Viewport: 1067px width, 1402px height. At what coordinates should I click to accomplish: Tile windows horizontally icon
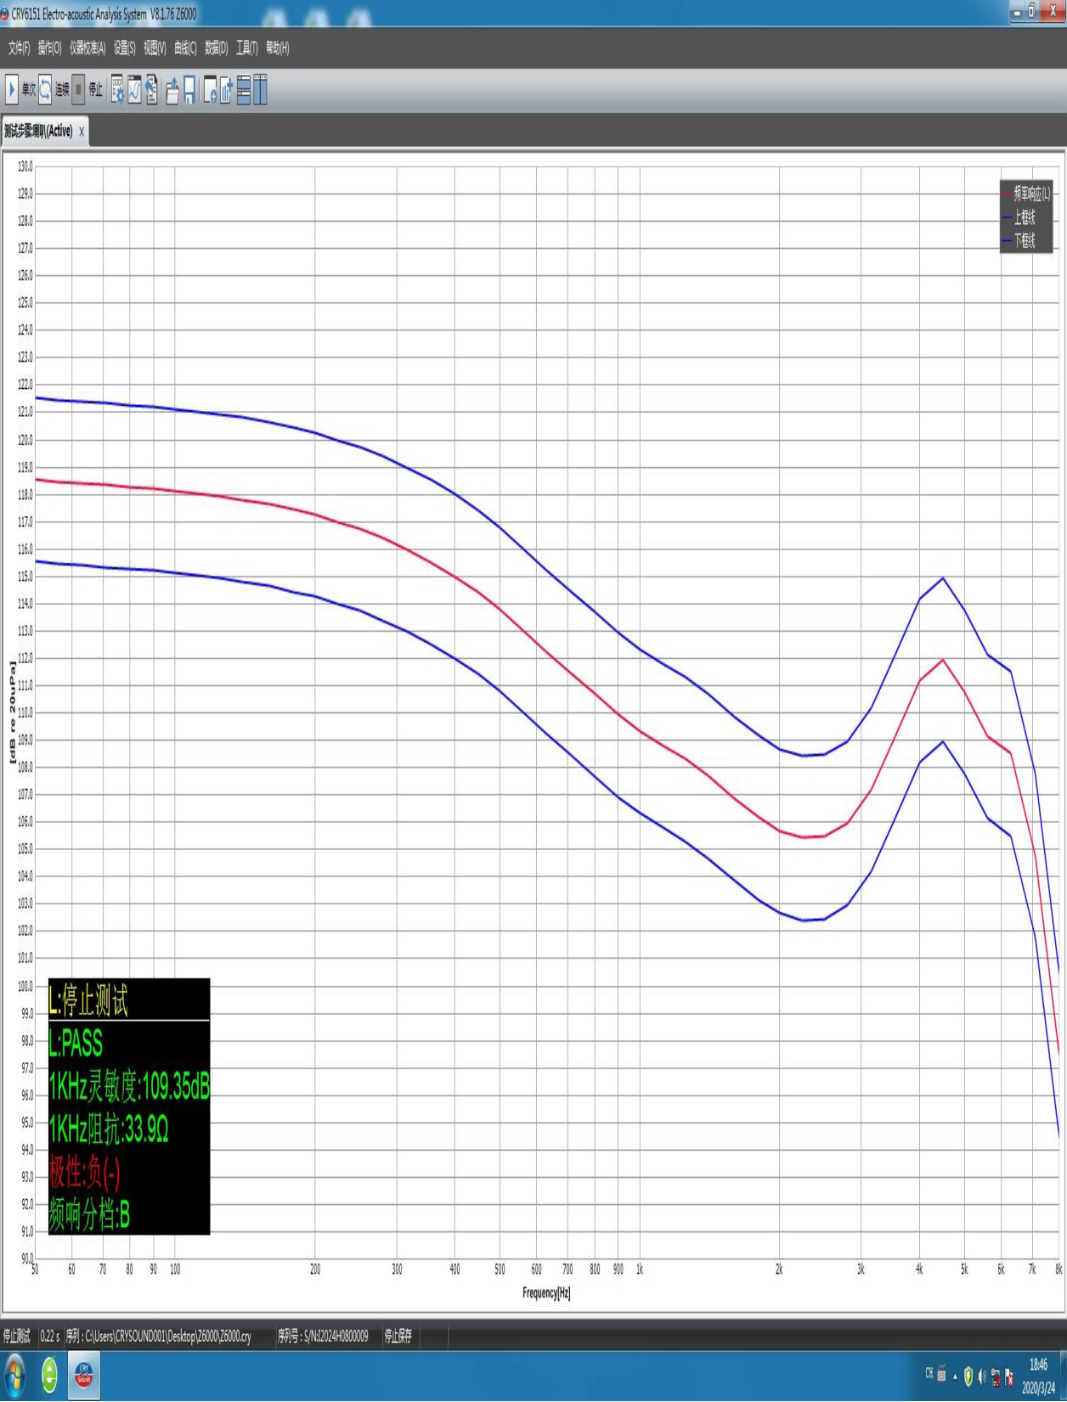244,89
